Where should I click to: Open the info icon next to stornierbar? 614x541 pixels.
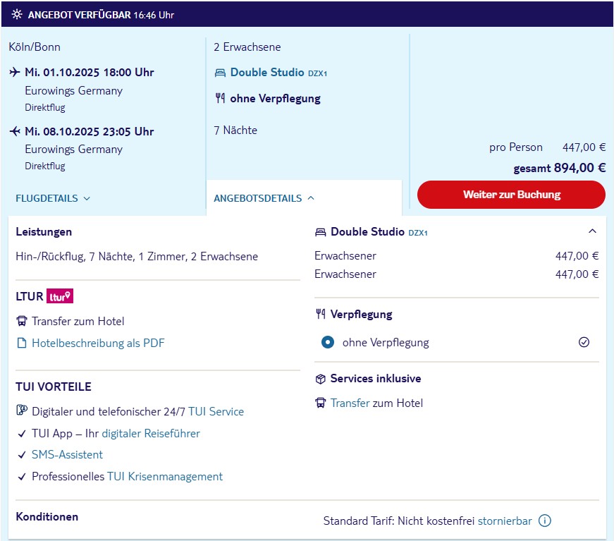pos(545,521)
